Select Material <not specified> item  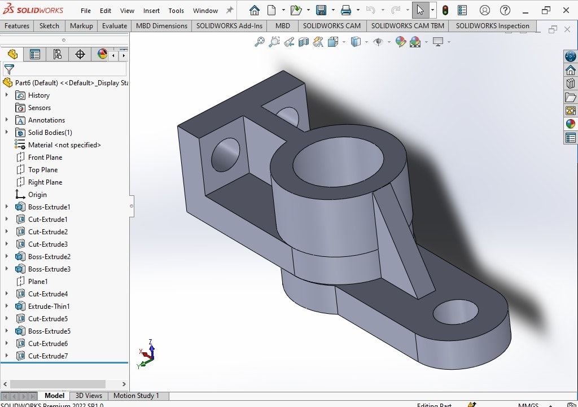point(64,145)
